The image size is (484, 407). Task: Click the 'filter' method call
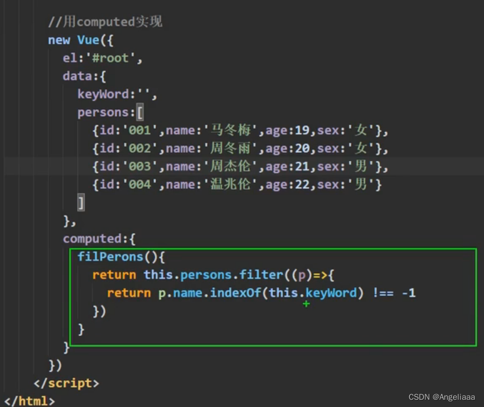coord(261,275)
